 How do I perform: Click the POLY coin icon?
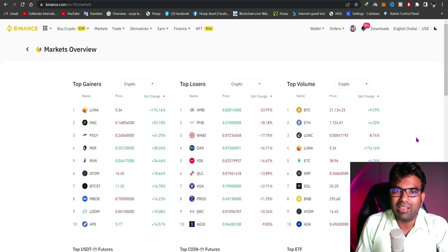(x=85, y=135)
